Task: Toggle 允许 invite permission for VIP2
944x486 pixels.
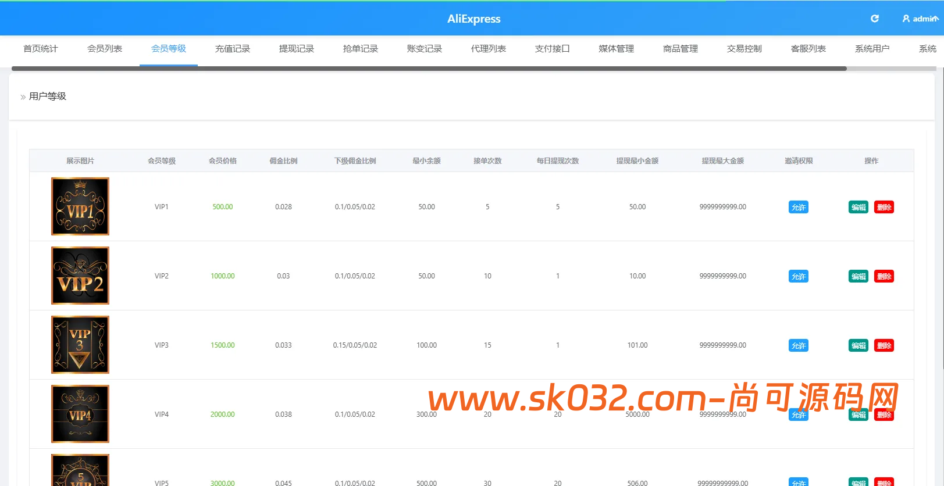Action: coord(799,276)
